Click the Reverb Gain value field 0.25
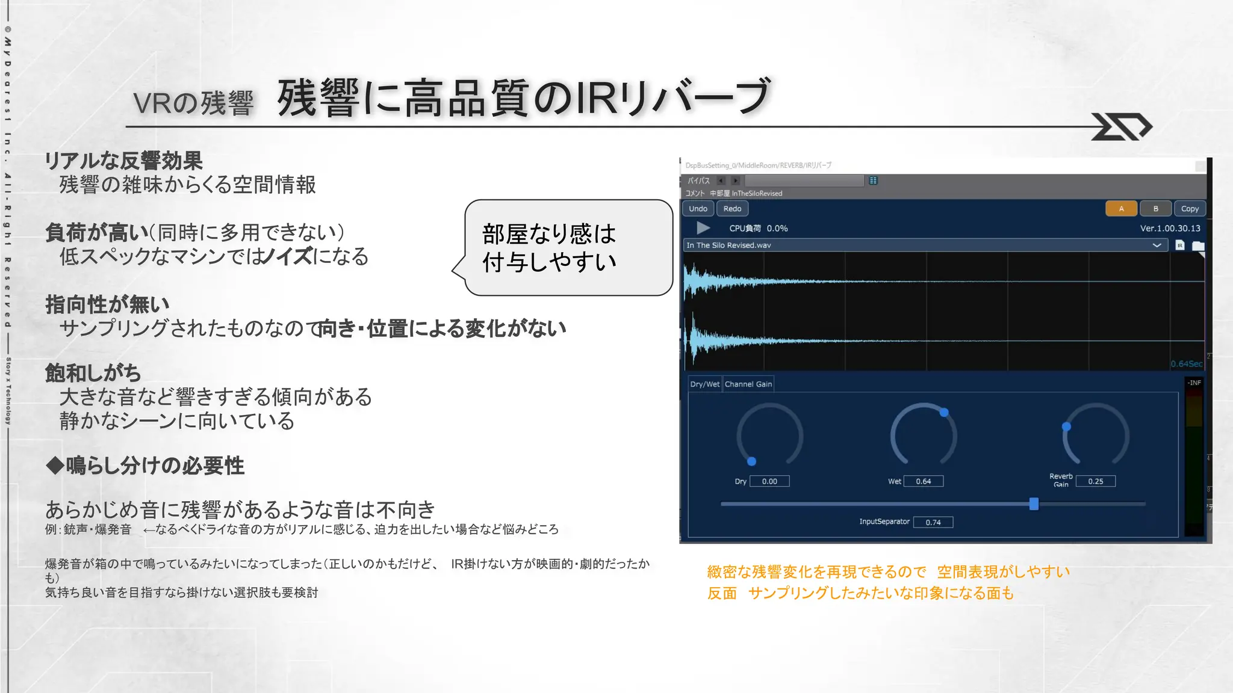This screenshot has height=693, width=1233. pyautogui.click(x=1096, y=481)
